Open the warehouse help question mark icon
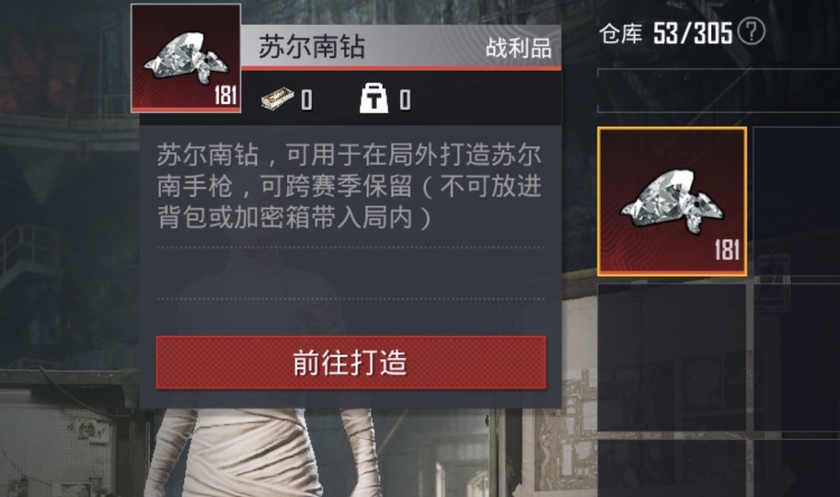 click(751, 32)
